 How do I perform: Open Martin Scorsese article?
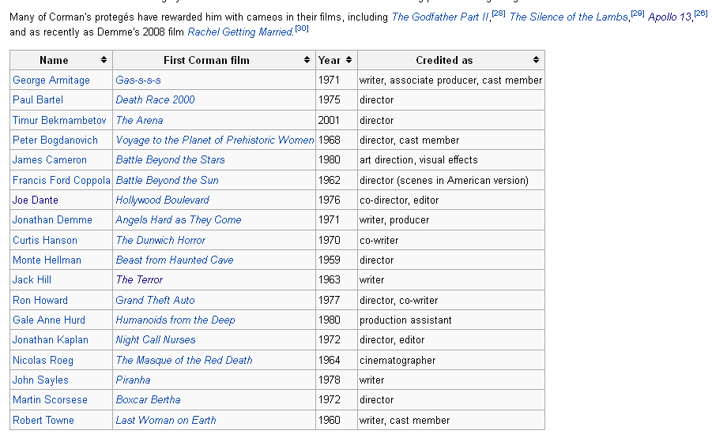coord(50,399)
